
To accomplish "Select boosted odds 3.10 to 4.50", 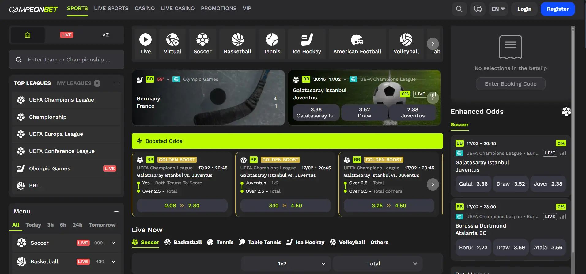I will [x=285, y=206].
